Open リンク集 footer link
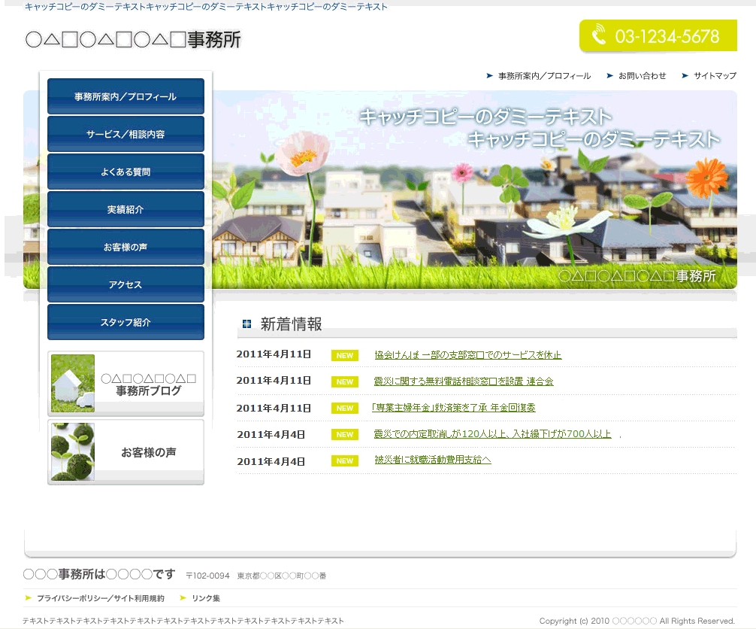This screenshot has width=756, height=629. pyautogui.click(x=206, y=598)
